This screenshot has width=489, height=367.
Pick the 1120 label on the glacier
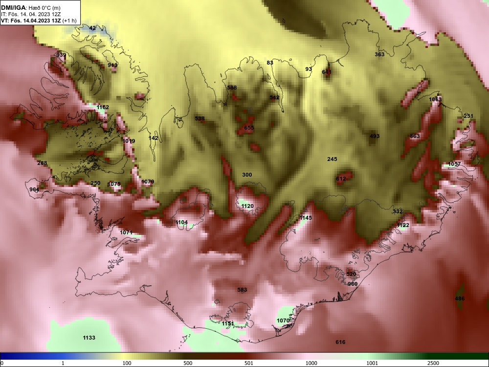pyautogui.click(x=247, y=206)
